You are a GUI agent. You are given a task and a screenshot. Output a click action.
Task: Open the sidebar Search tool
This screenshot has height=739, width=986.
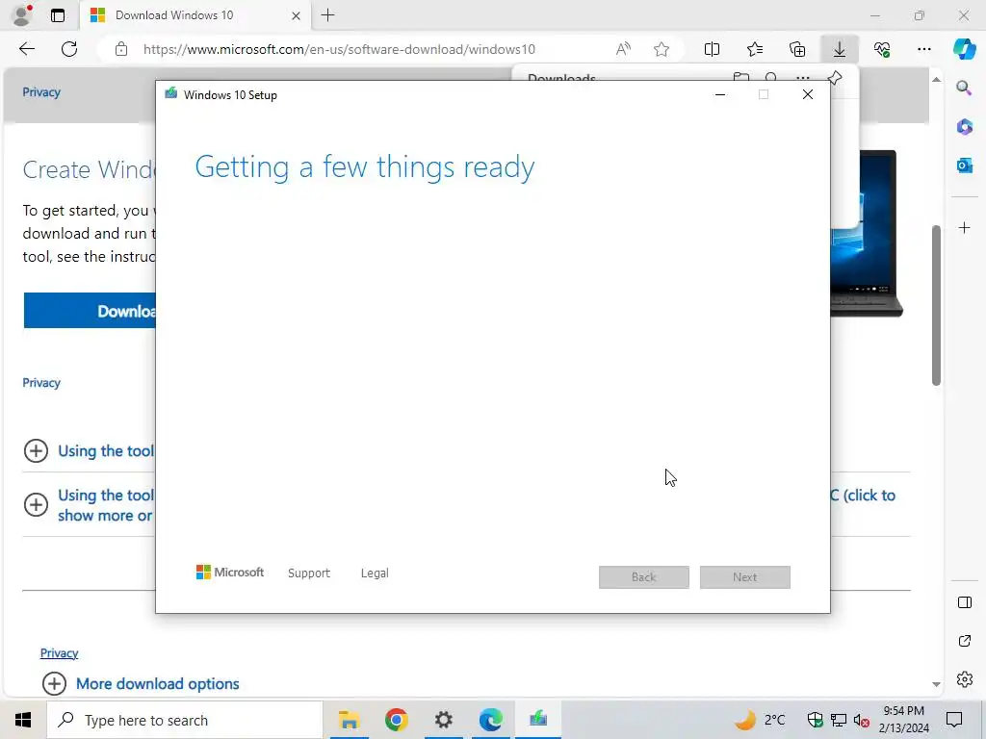[x=964, y=88]
